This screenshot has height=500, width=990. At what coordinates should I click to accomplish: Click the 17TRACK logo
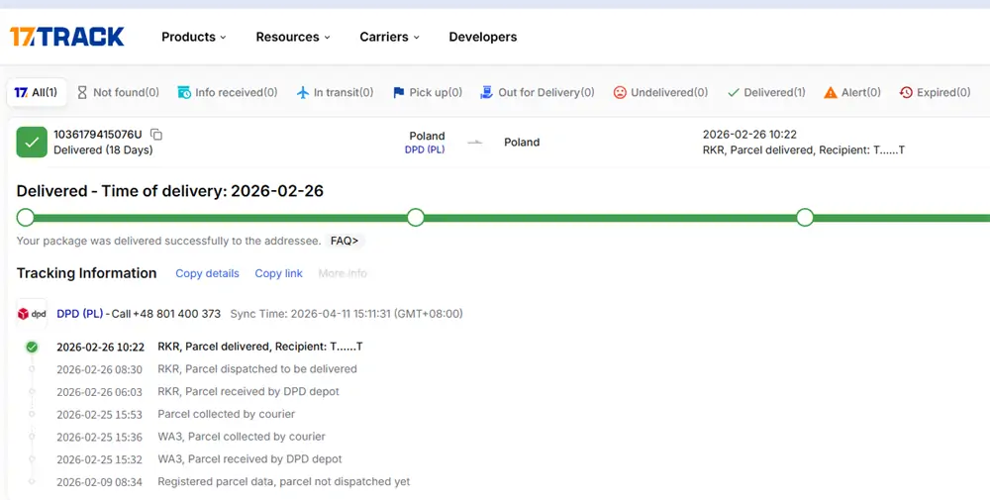67,37
